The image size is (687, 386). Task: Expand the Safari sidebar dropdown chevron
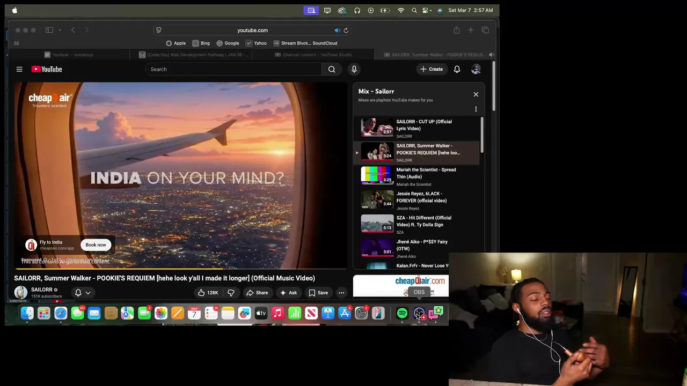[x=59, y=31]
